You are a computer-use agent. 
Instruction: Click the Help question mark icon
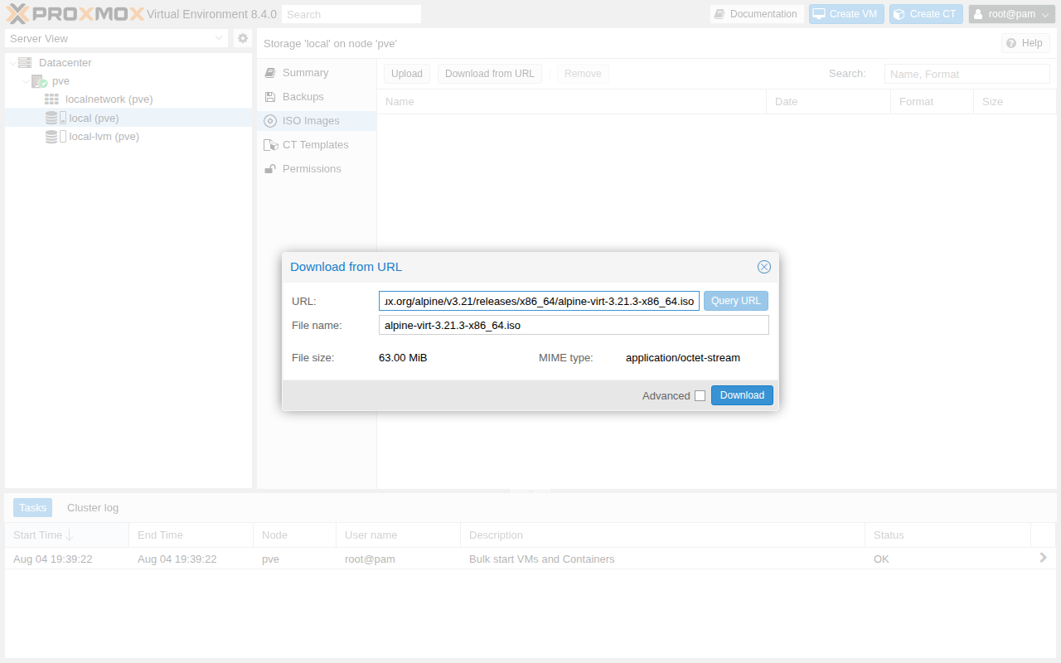(x=1011, y=43)
